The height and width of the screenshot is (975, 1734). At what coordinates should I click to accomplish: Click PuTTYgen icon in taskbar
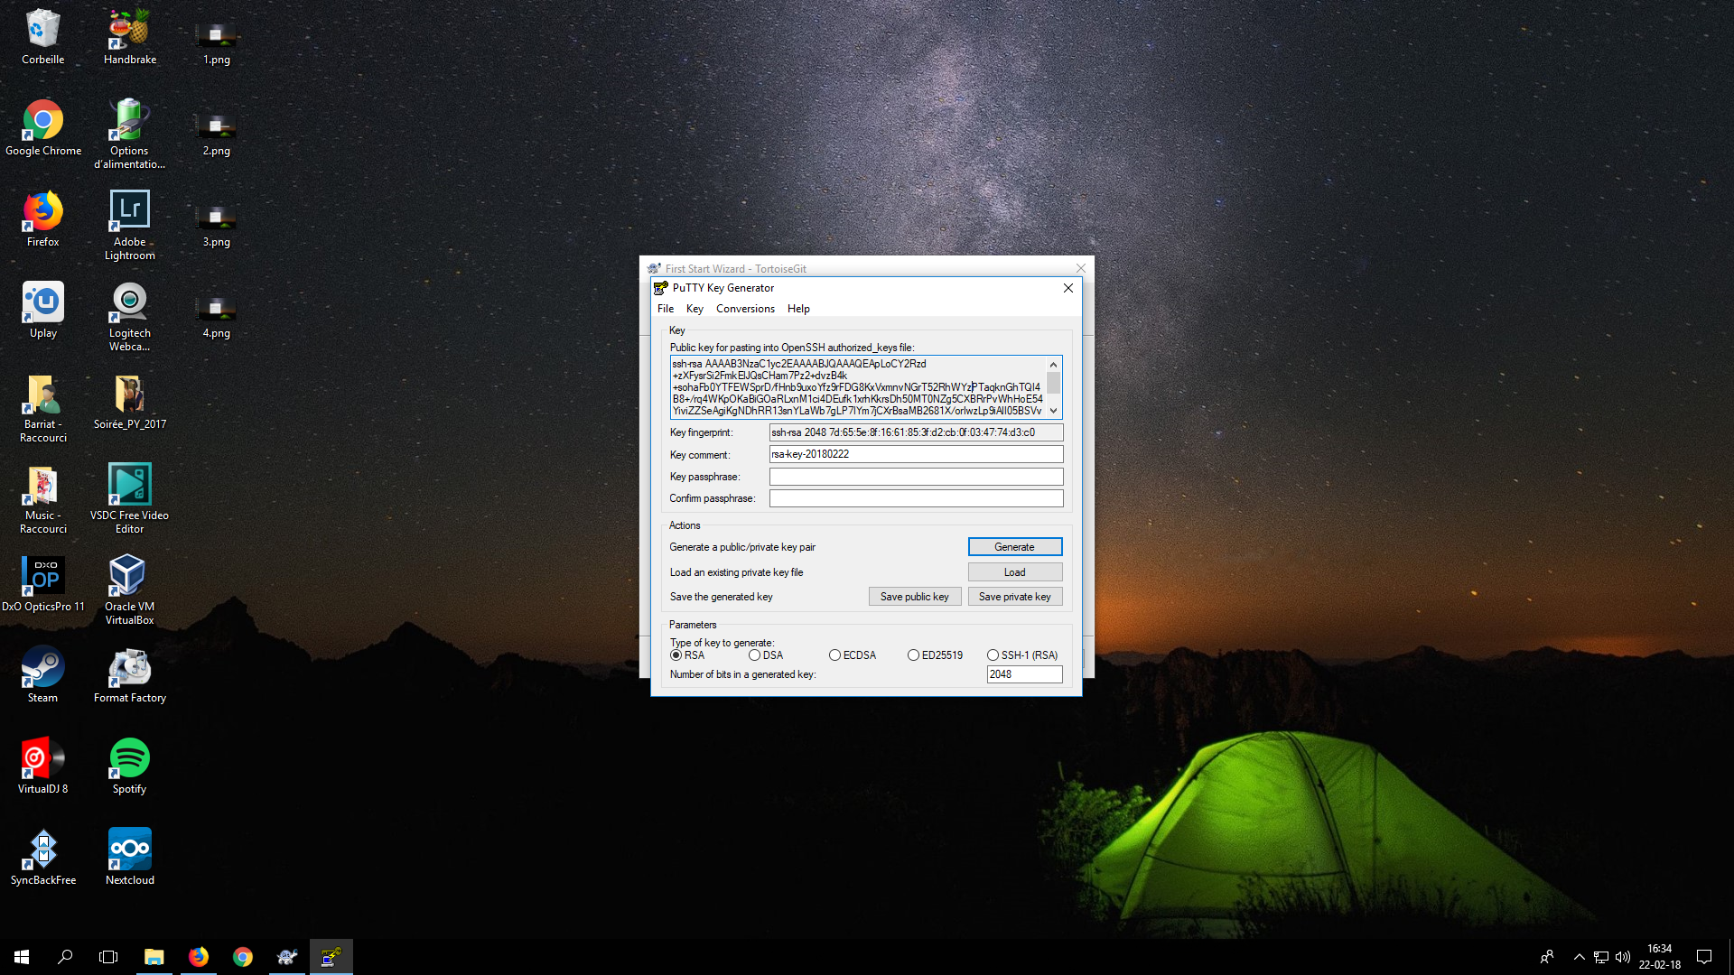click(x=331, y=957)
